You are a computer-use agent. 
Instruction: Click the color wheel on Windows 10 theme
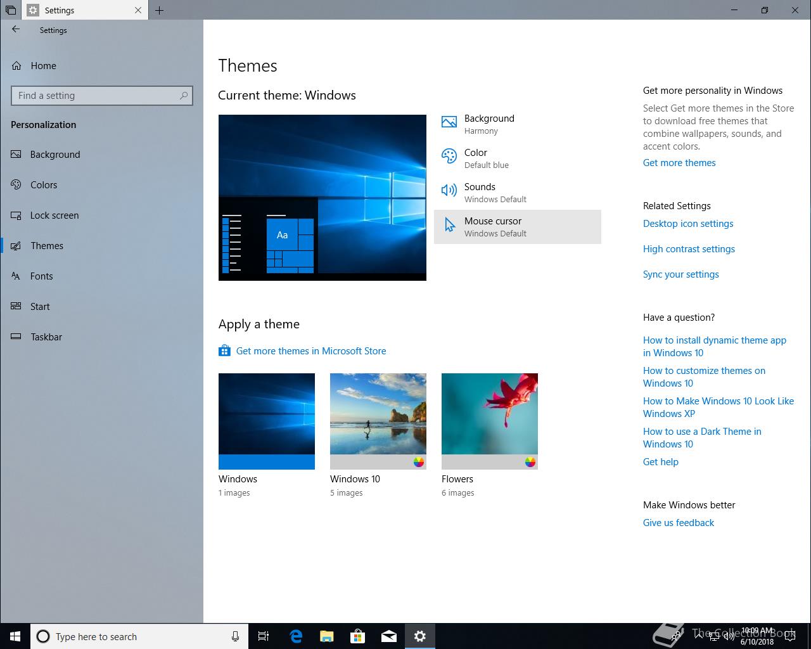419,462
